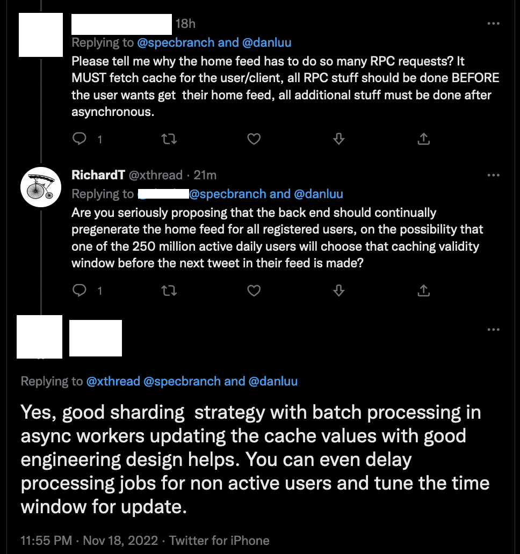Viewport: 520px width, 554px height.
Task: Download the RPC requests tweet
Action: [338, 139]
